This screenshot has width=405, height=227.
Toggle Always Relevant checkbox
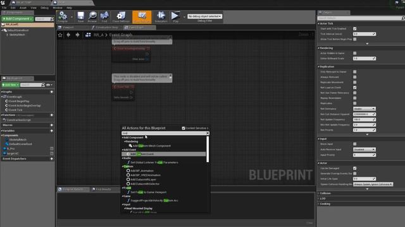click(x=354, y=77)
